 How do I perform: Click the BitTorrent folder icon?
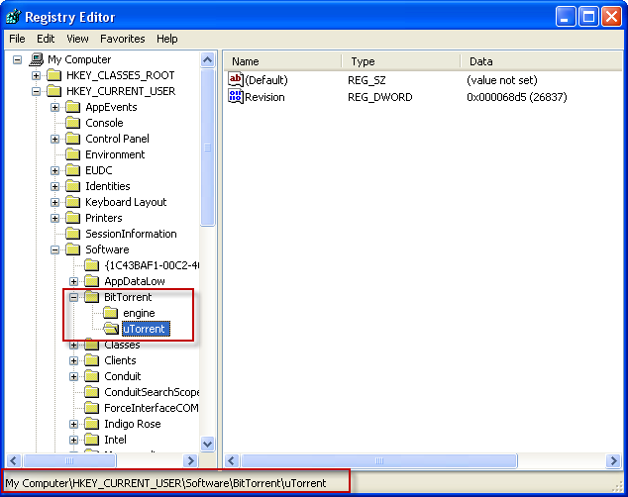pyautogui.click(x=92, y=297)
